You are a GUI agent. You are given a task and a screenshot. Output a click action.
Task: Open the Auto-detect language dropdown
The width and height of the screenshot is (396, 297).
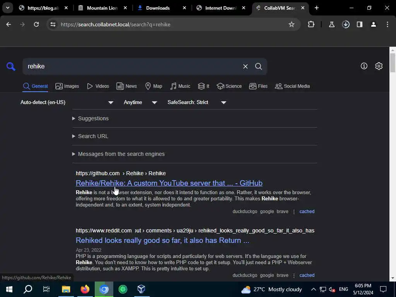point(67,102)
